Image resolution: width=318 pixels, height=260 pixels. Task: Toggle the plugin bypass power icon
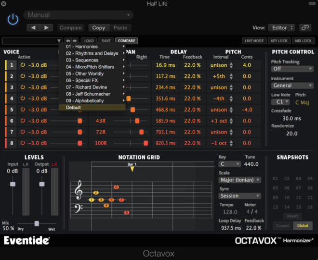coord(13,19)
